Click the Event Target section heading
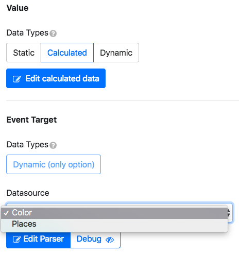The image size is (239, 254). click(x=31, y=120)
